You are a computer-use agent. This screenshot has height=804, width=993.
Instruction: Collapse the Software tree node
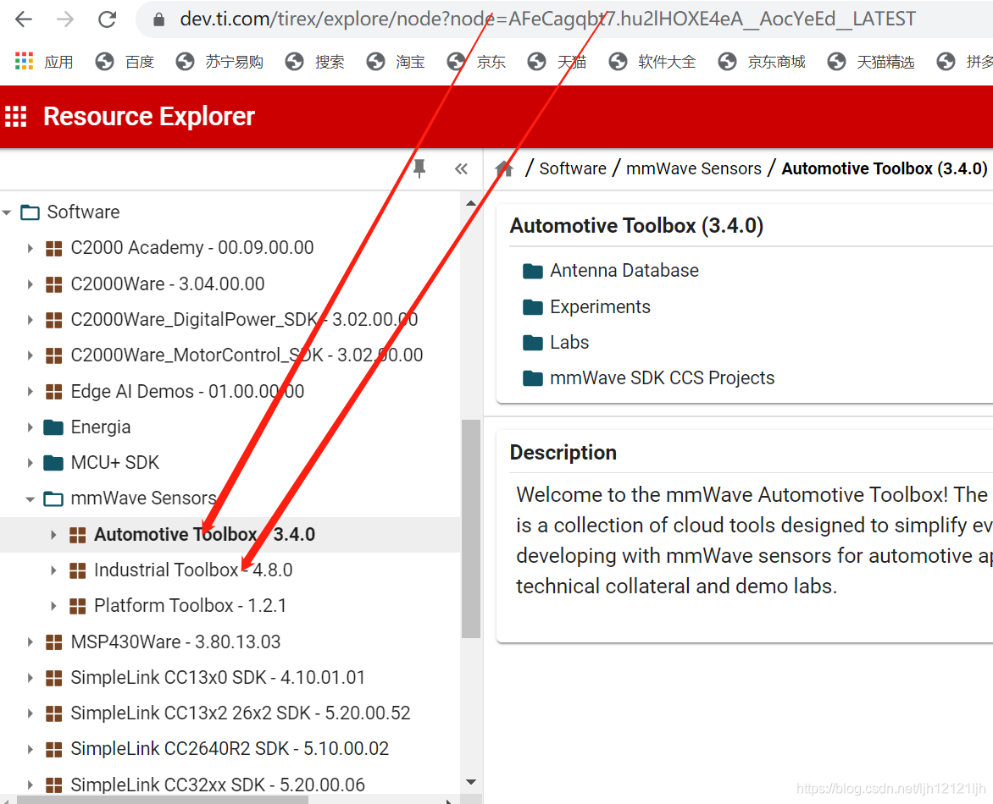tap(7, 212)
